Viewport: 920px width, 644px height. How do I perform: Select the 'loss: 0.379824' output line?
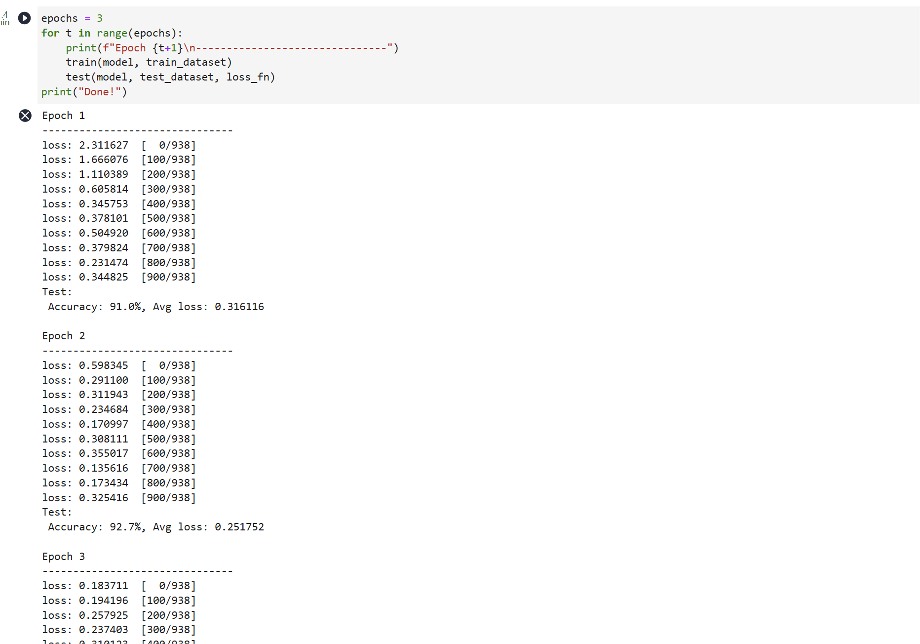pyautogui.click(x=119, y=248)
